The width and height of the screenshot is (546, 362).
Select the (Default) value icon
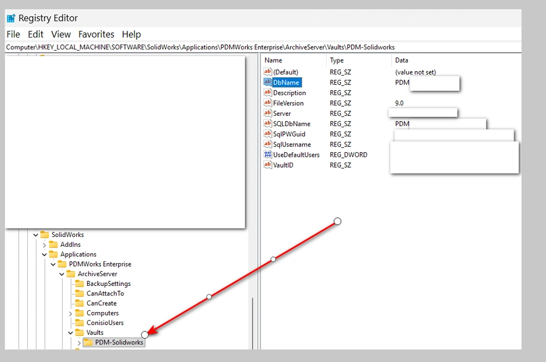pos(267,72)
